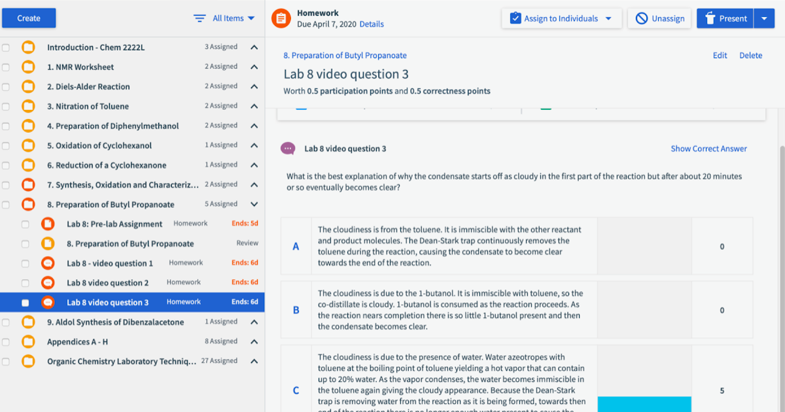Viewport: 785px width, 412px height.
Task: Check the 5. Oxidation of Cyclohexanol checkbox
Action: click(6, 146)
